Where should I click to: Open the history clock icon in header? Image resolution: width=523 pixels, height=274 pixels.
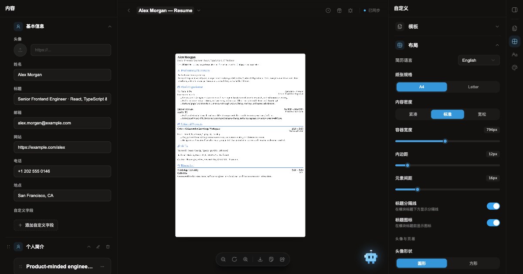pyautogui.click(x=328, y=10)
